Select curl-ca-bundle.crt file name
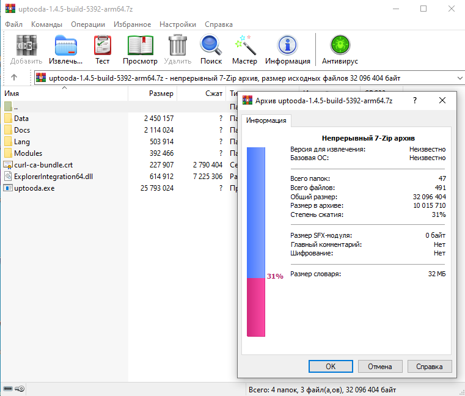Image resolution: width=465 pixels, height=396 pixels. tap(43, 164)
